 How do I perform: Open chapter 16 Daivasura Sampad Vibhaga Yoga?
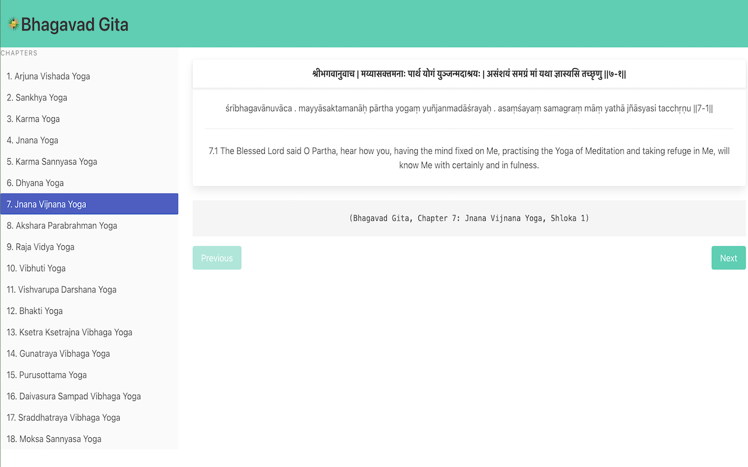tap(89, 396)
